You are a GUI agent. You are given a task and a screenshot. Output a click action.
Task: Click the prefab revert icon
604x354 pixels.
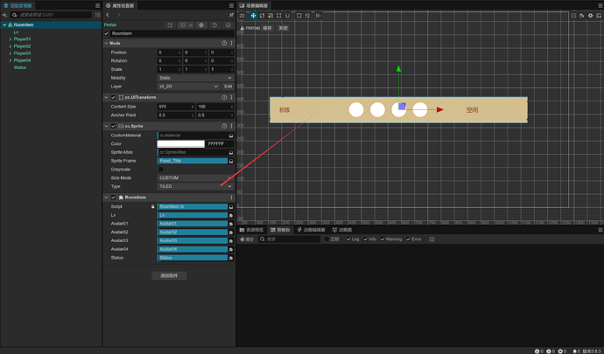tap(214, 24)
